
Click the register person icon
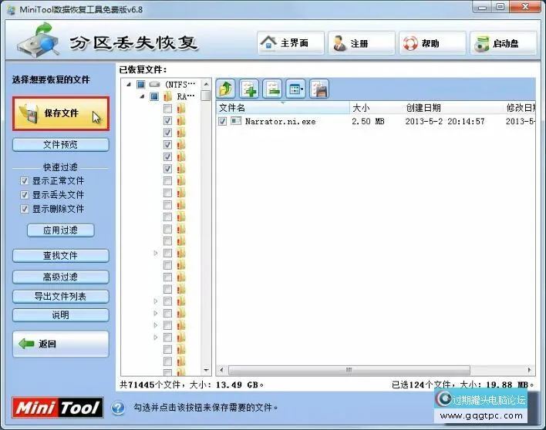pos(339,43)
